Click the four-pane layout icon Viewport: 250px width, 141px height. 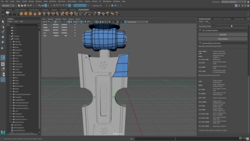3,69
